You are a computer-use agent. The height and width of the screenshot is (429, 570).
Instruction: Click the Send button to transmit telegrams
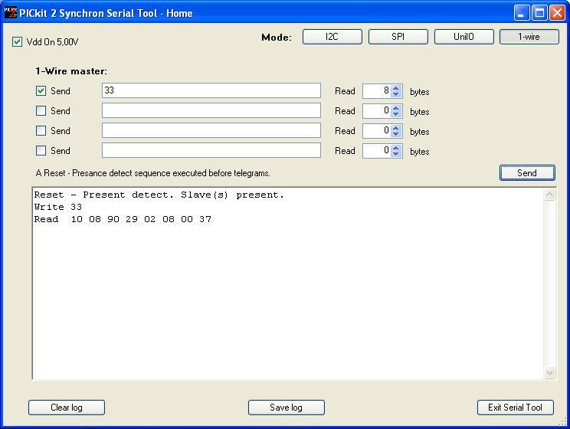(527, 172)
